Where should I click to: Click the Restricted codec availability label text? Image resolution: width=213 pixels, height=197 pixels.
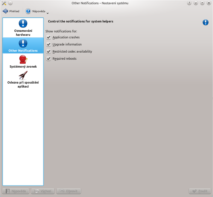[x=72, y=51]
